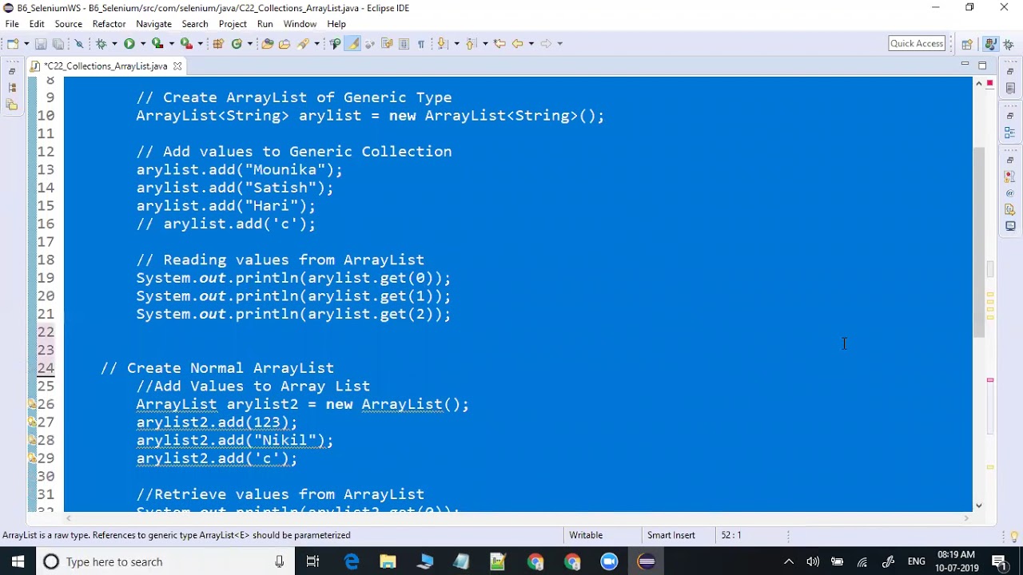
Task: Expand the New wizard dropdown arrow
Action: pos(26,43)
